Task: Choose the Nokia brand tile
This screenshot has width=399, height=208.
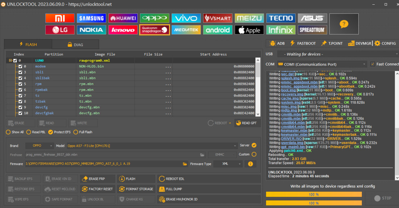Action: pyautogui.click(x=91, y=30)
